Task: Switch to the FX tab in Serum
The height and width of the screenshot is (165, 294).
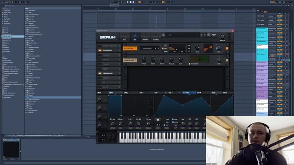Action: pyautogui.click(x=135, y=37)
